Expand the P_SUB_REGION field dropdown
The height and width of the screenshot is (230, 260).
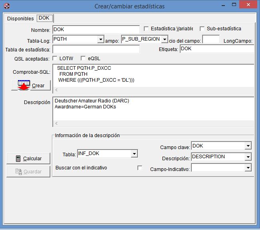tap(165, 39)
